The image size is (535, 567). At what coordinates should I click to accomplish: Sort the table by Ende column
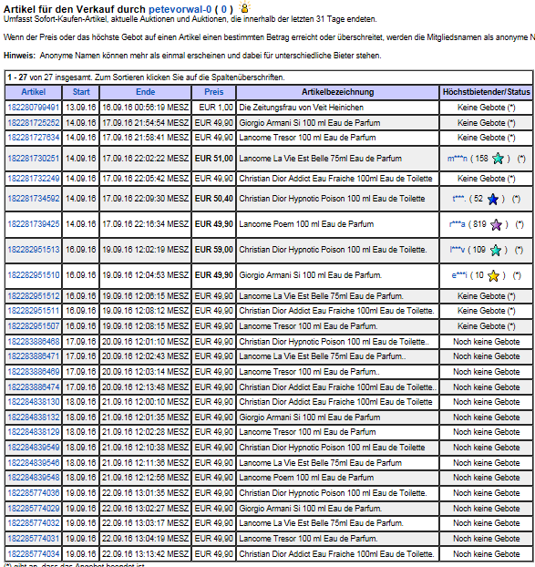[145, 92]
